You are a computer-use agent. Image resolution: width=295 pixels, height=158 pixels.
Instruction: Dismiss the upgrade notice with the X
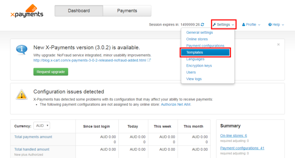click(279, 44)
